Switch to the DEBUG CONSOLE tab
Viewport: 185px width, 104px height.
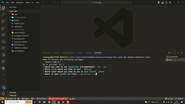[69, 53]
